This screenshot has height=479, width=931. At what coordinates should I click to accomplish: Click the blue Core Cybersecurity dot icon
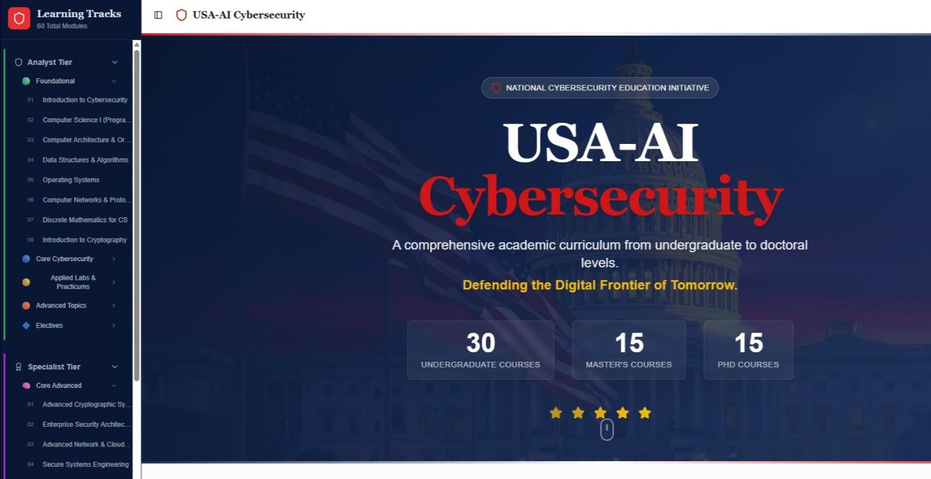pyautogui.click(x=26, y=259)
